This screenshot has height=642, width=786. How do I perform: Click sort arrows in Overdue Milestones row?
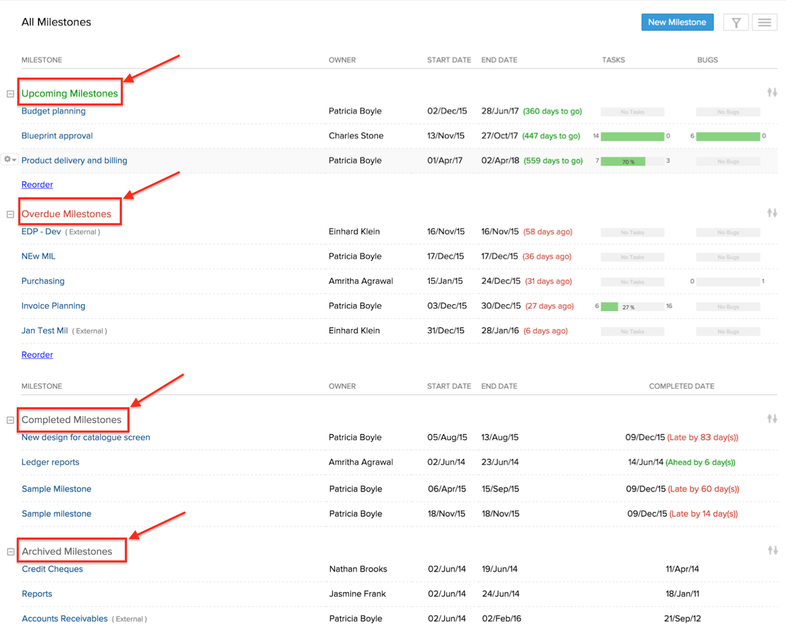click(772, 213)
